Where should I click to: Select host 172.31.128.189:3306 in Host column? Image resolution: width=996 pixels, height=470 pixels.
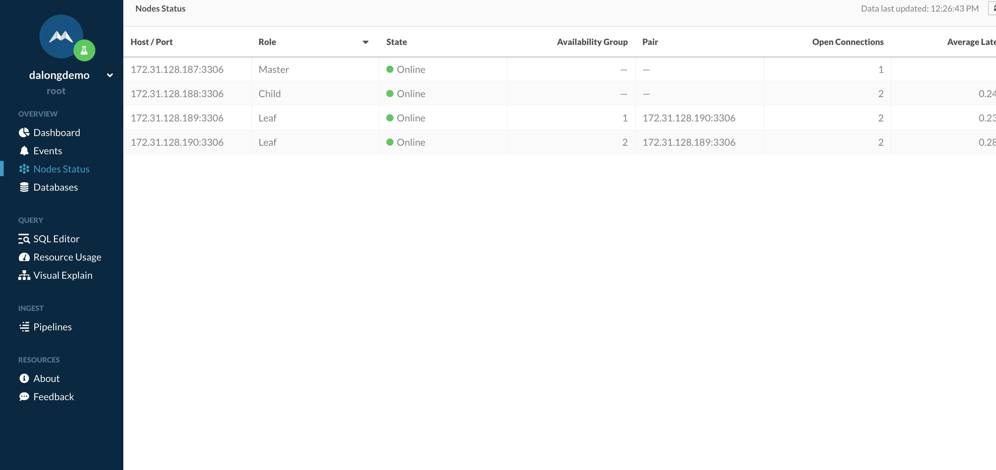pyautogui.click(x=177, y=118)
